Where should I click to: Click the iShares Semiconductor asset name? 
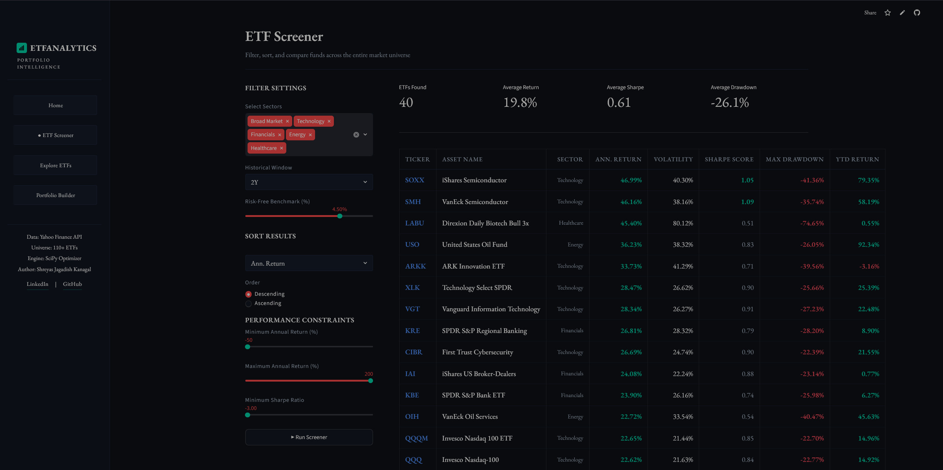(474, 180)
